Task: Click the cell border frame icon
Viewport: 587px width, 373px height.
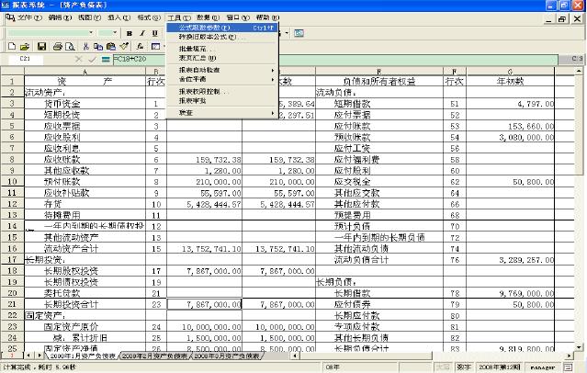Action: (x=155, y=46)
